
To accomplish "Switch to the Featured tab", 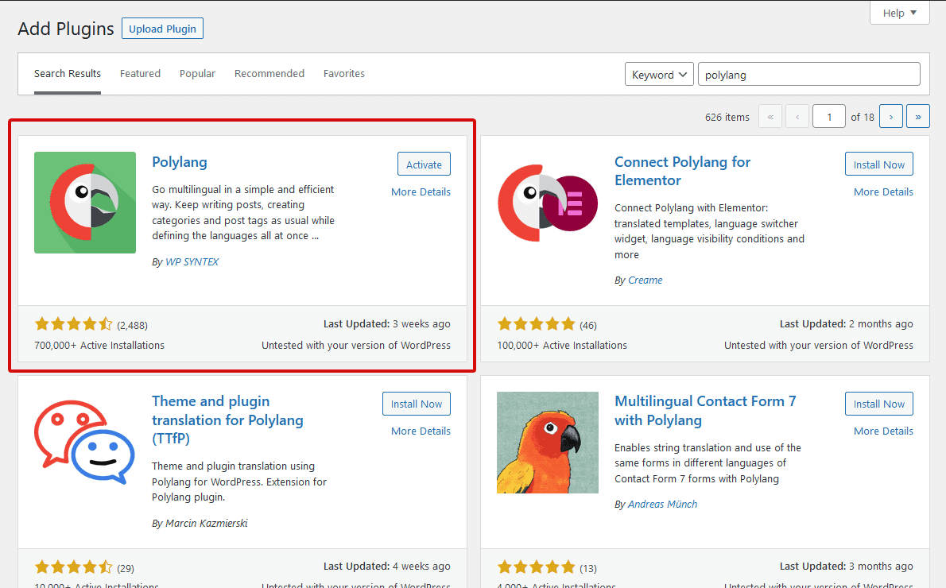I will tap(140, 74).
